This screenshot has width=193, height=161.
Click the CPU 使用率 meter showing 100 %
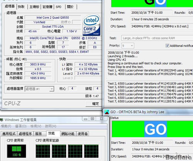pyautogui.click(x=17, y=151)
